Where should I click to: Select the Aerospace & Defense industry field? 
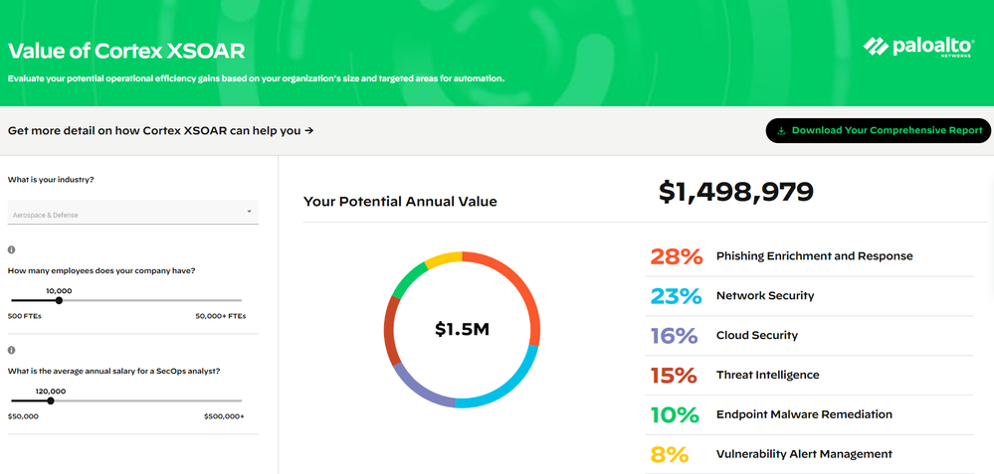click(x=129, y=214)
